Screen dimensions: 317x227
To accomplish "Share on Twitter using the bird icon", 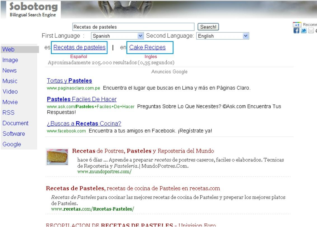I will 304,30.
